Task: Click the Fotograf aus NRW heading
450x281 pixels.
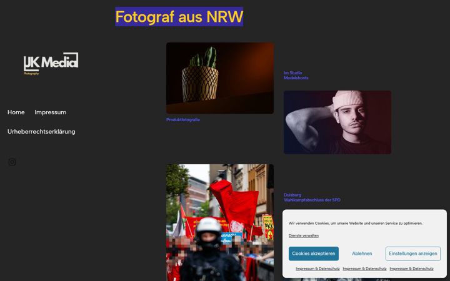Action: pyautogui.click(x=179, y=16)
